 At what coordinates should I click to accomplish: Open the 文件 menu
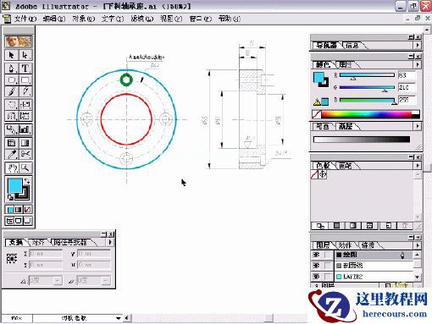[25, 19]
